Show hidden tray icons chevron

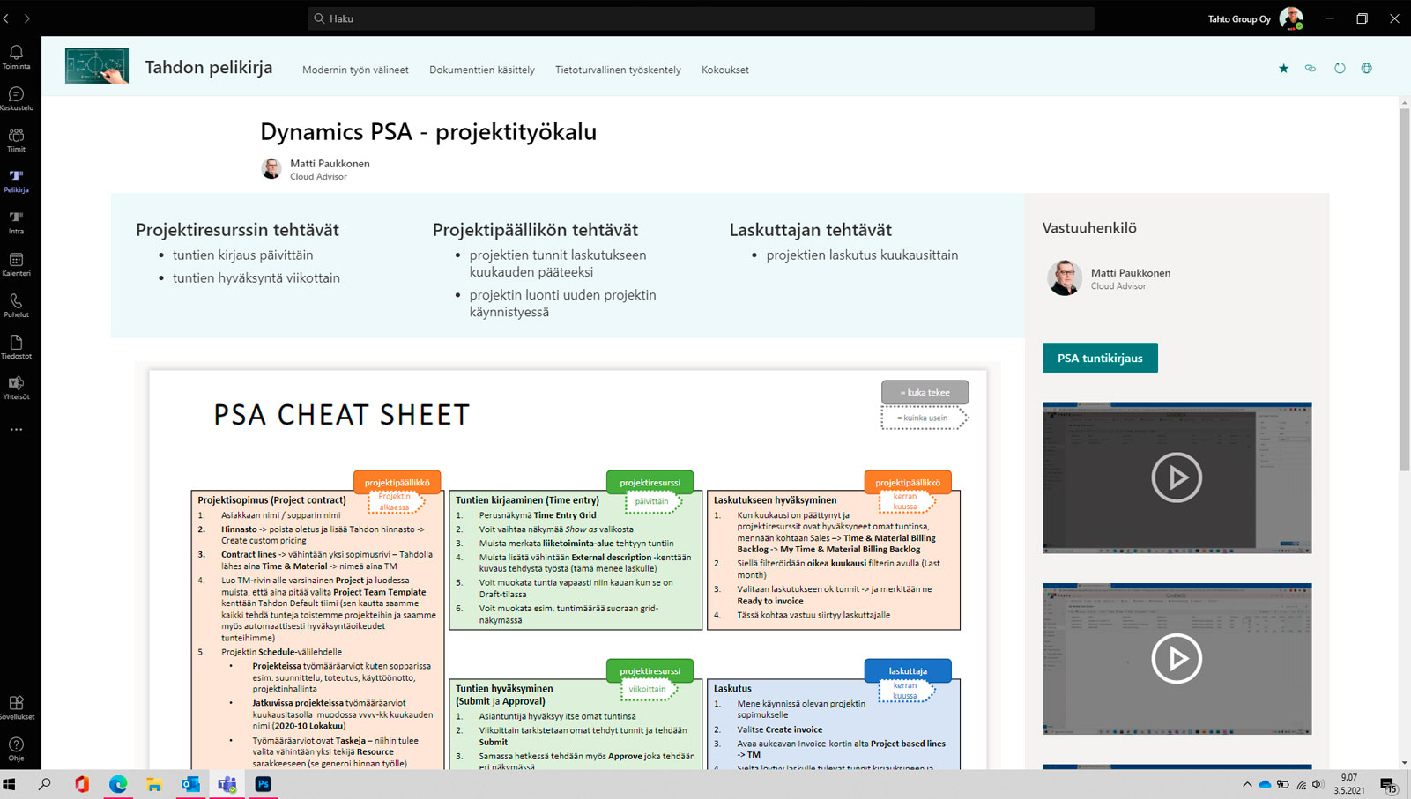click(1247, 784)
